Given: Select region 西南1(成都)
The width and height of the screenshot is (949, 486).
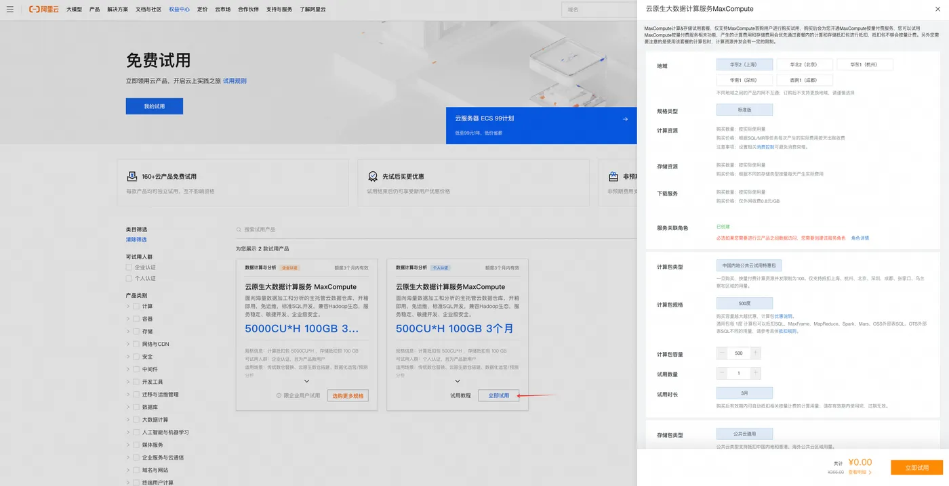Looking at the screenshot, I should (x=803, y=80).
